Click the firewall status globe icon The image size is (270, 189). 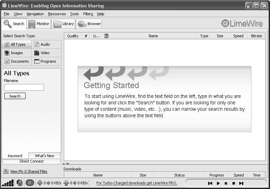[20, 183]
